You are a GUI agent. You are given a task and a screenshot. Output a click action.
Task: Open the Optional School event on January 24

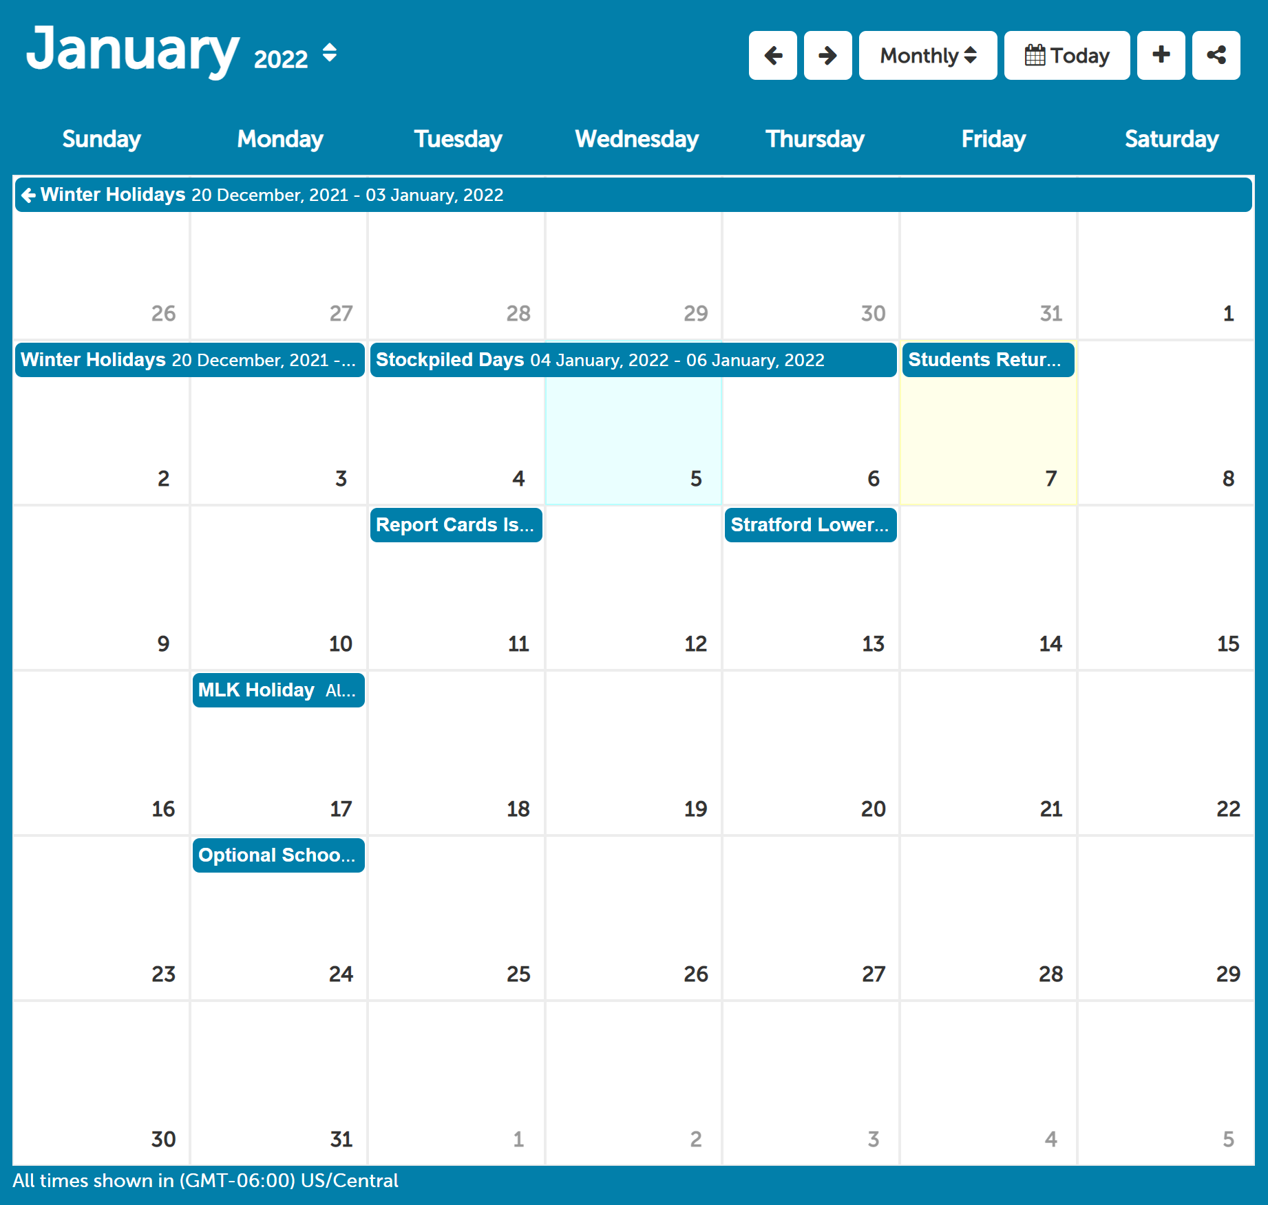click(278, 855)
